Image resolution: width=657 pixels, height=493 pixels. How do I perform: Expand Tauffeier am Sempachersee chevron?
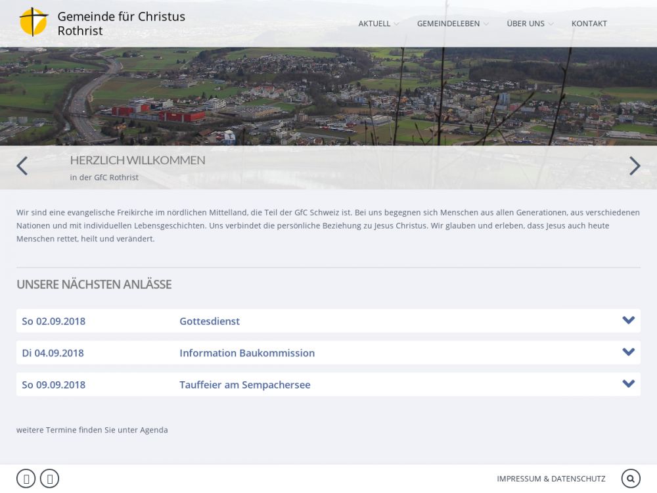[628, 384]
